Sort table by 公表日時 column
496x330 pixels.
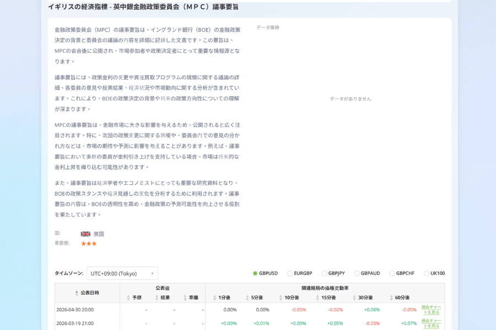[x=87, y=293]
